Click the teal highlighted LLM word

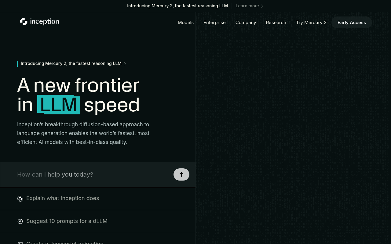(59, 105)
